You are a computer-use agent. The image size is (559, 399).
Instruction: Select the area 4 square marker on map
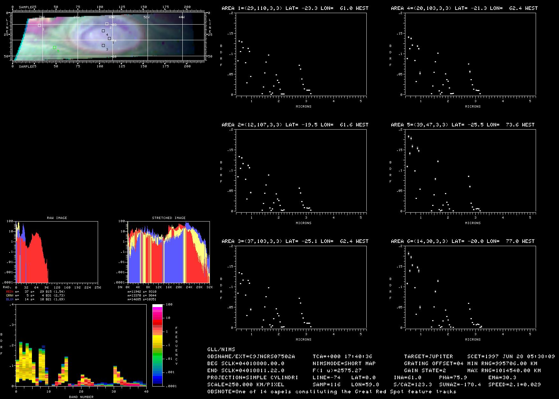(103, 31)
